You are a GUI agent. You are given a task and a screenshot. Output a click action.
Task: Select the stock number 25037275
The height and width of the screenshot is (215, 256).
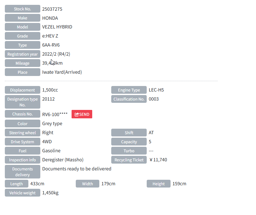(52, 9)
